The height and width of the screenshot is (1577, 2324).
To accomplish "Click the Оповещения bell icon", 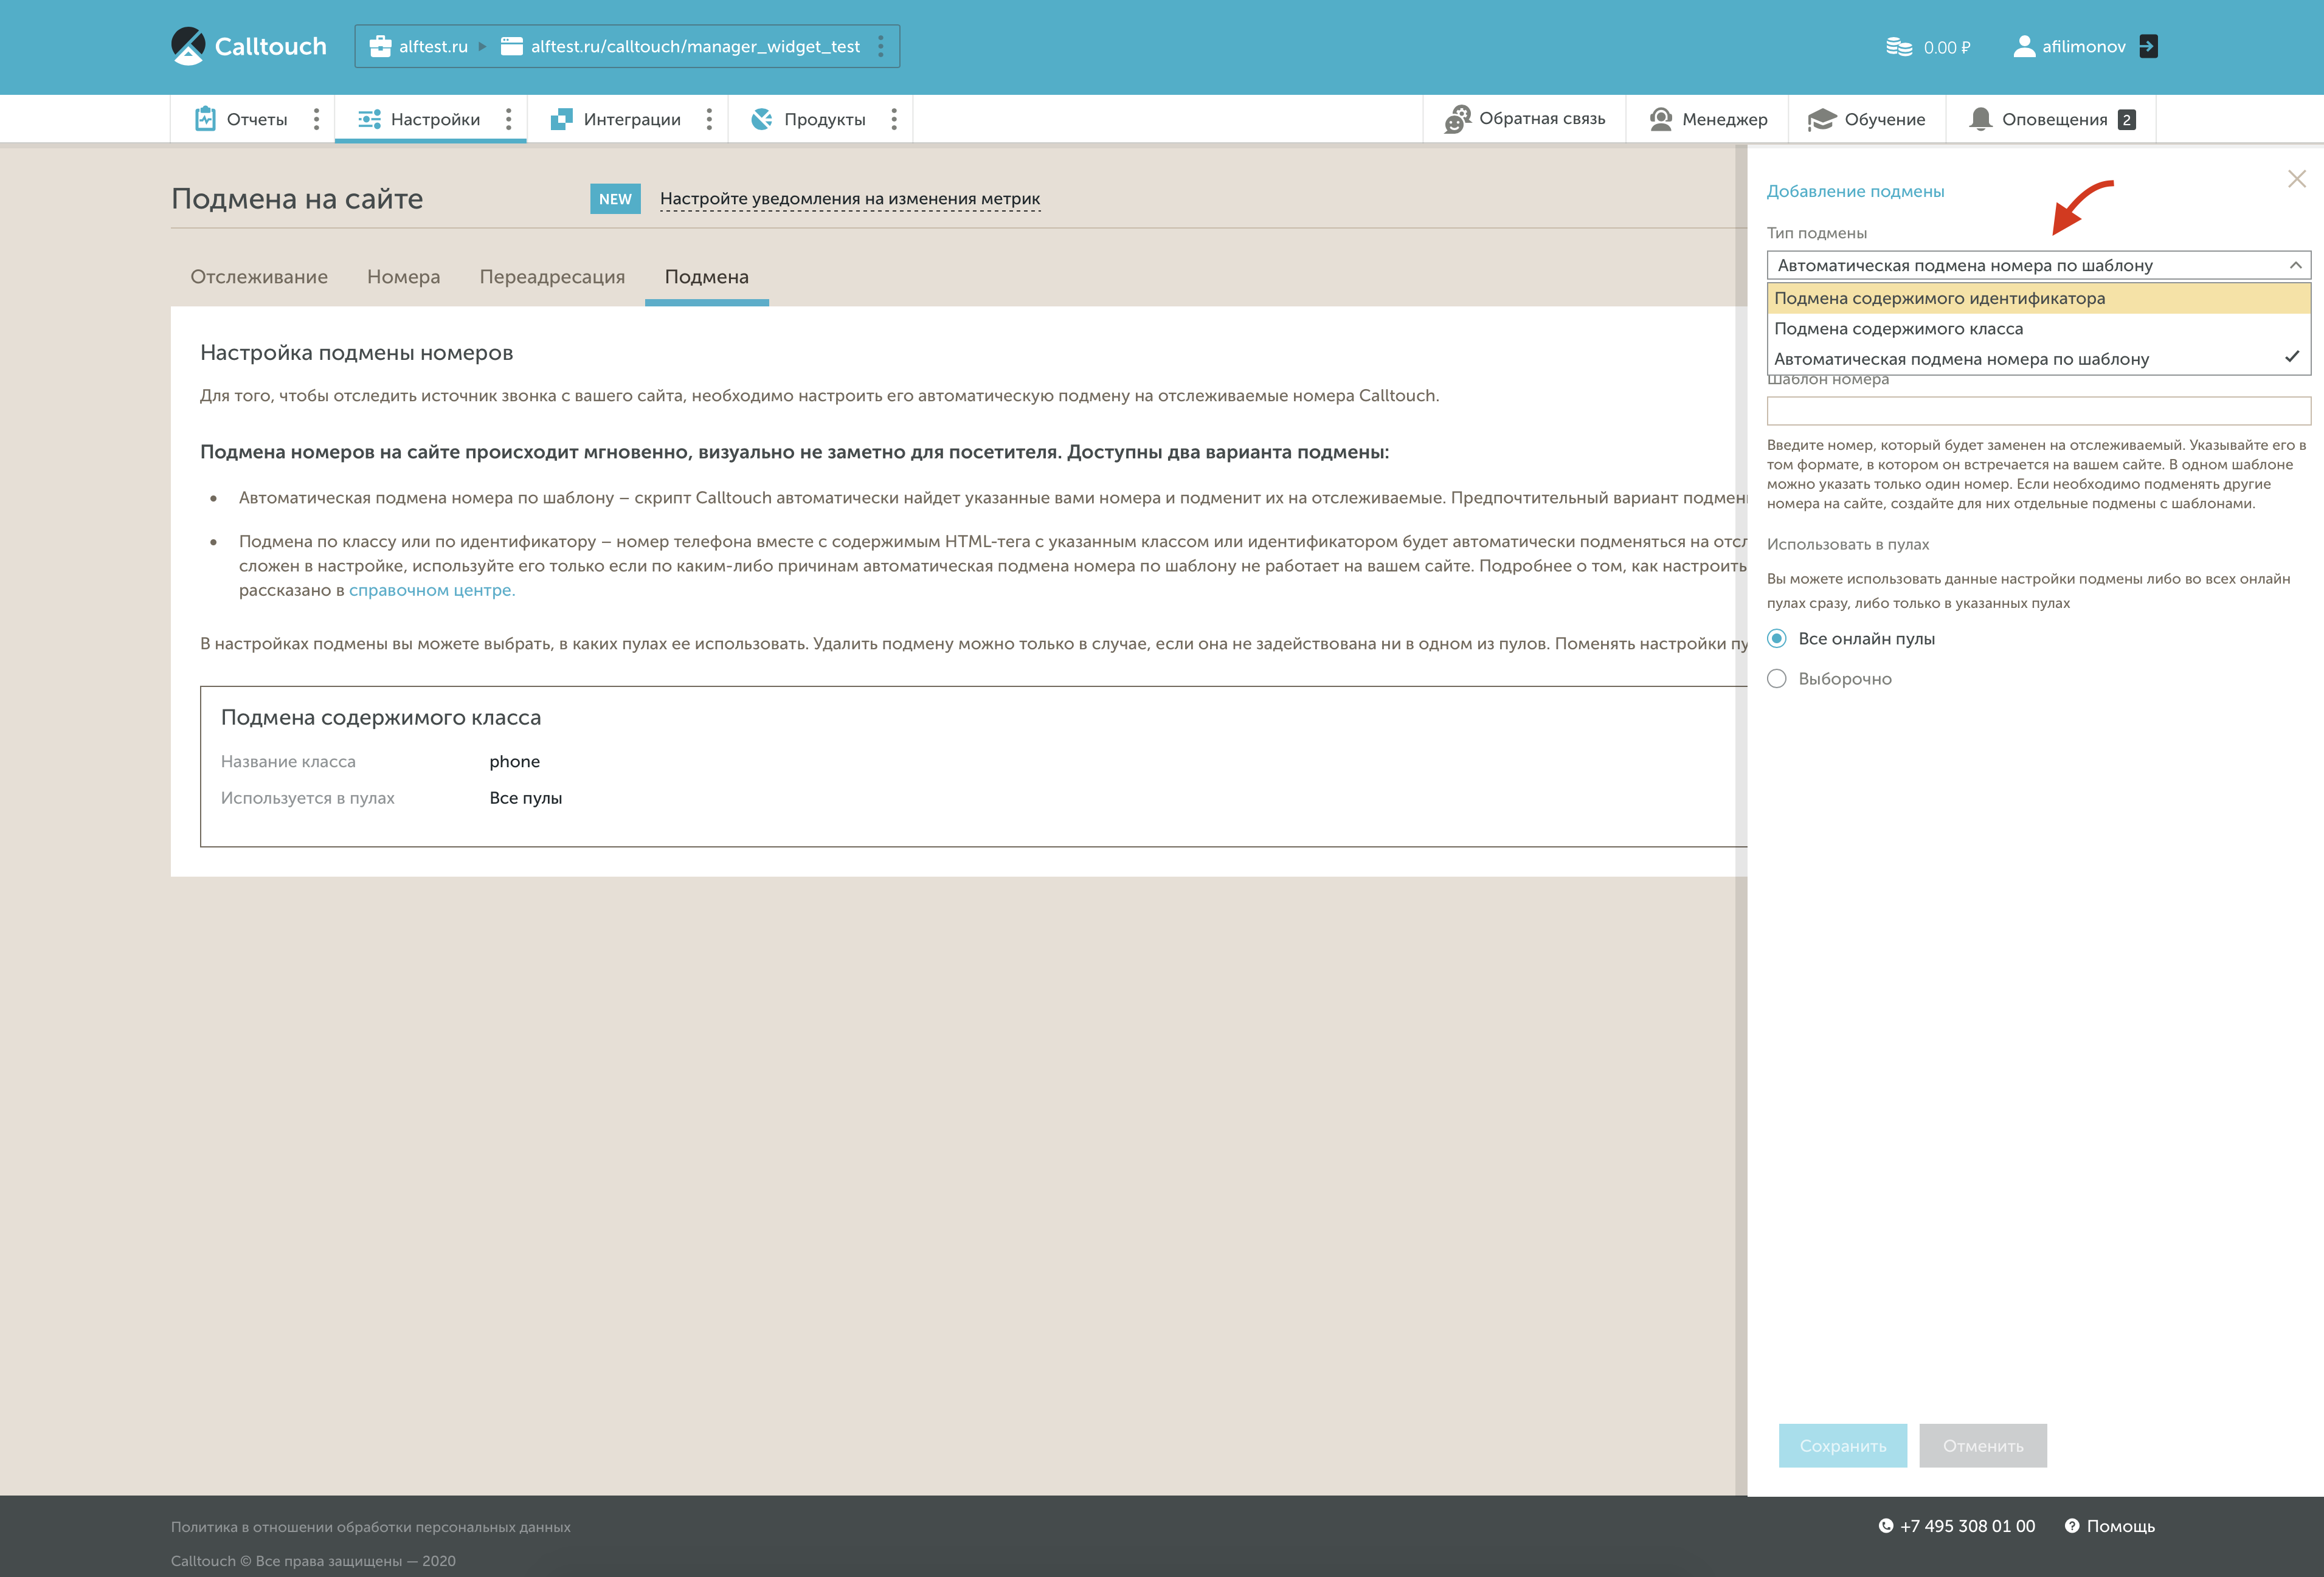I will 1980,119.
